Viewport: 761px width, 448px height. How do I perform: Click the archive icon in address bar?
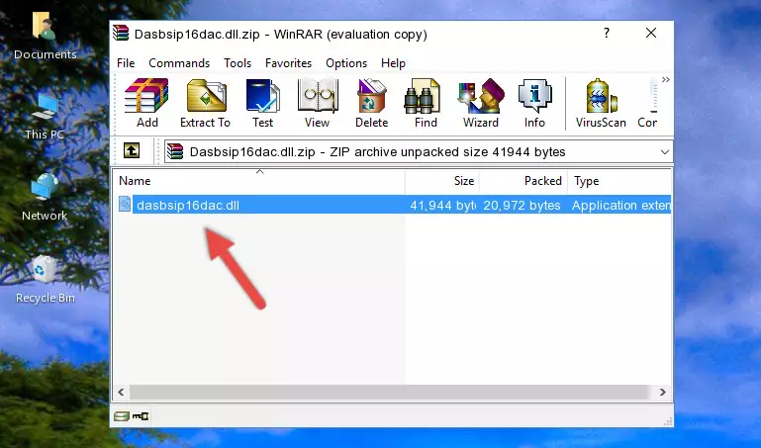pos(175,151)
